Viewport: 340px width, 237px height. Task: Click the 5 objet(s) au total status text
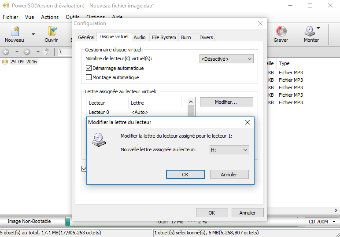pos(51,233)
